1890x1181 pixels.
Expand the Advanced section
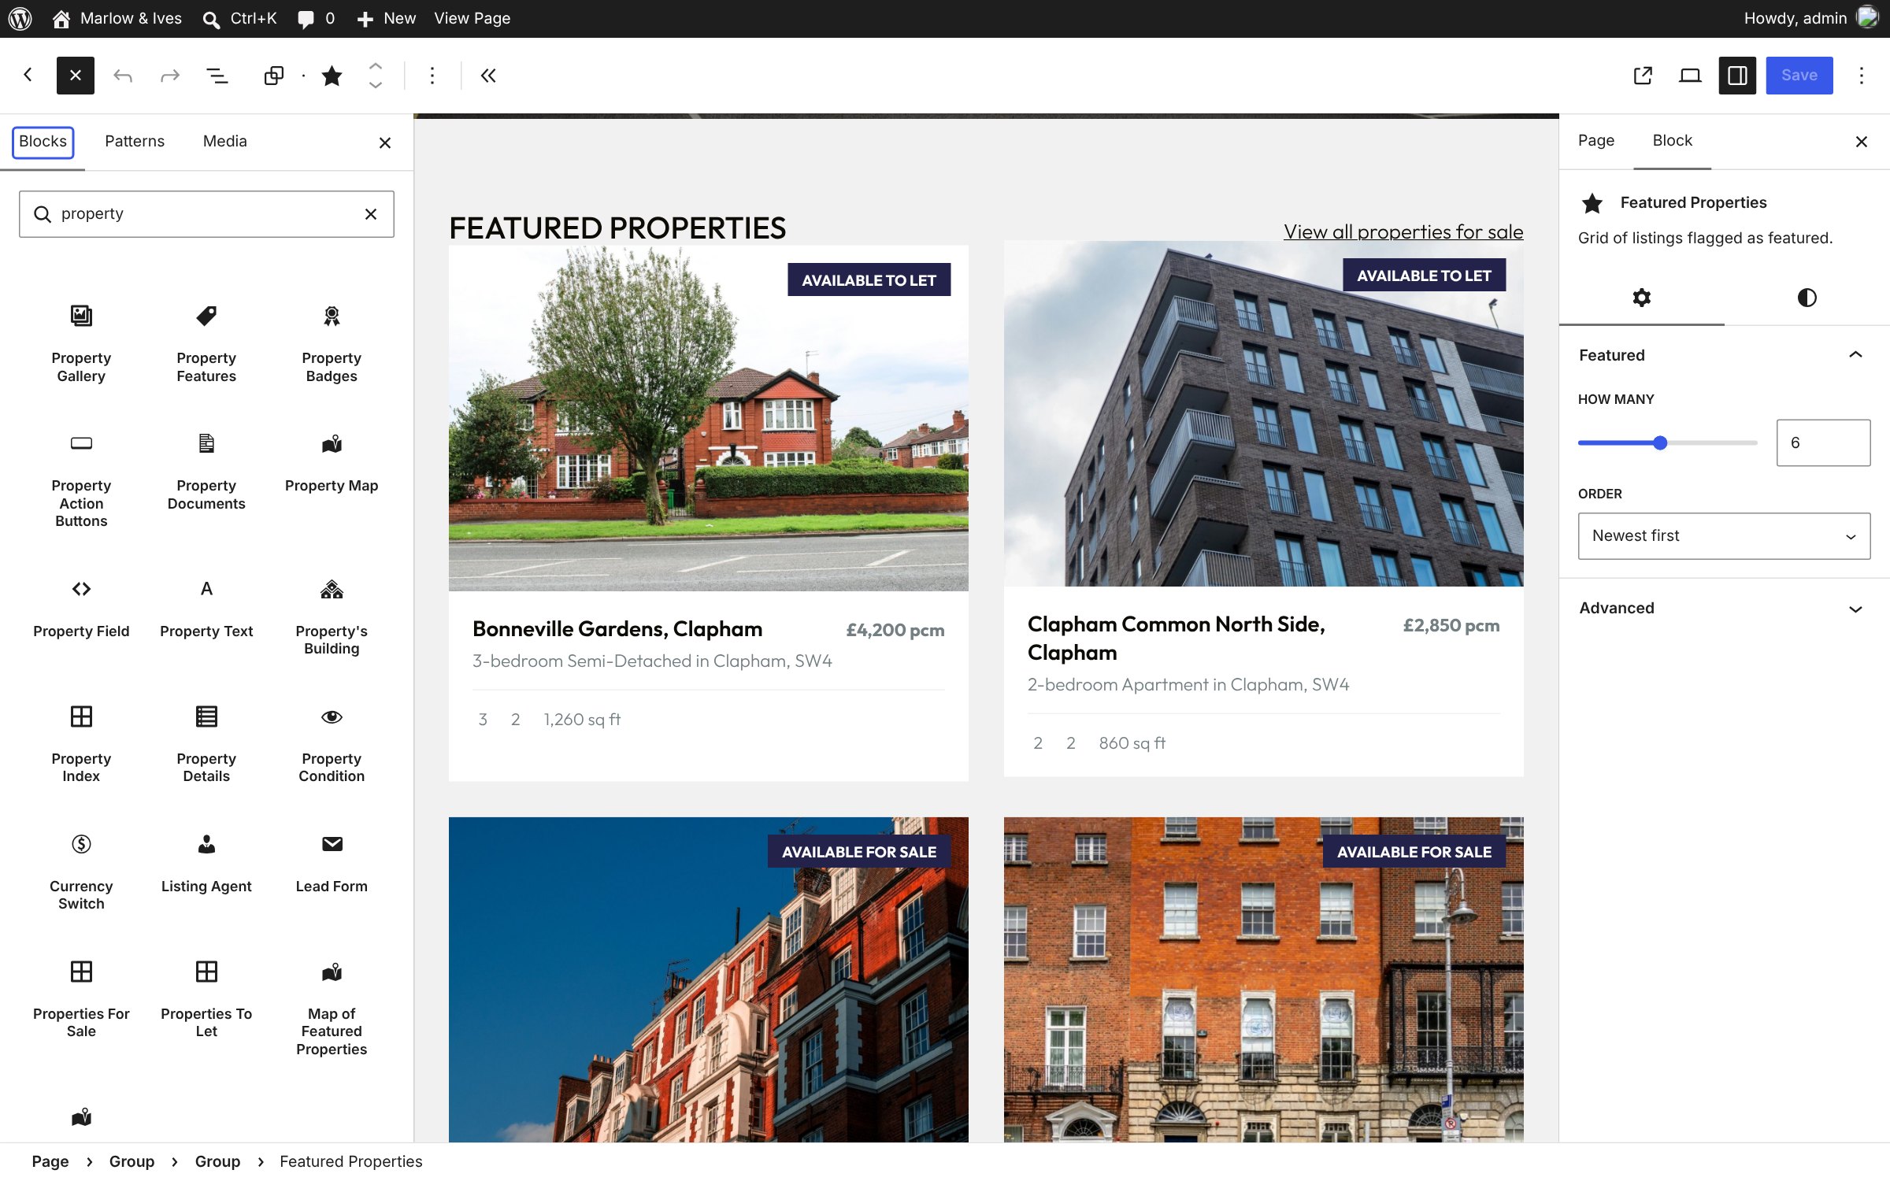(1724, 608)
